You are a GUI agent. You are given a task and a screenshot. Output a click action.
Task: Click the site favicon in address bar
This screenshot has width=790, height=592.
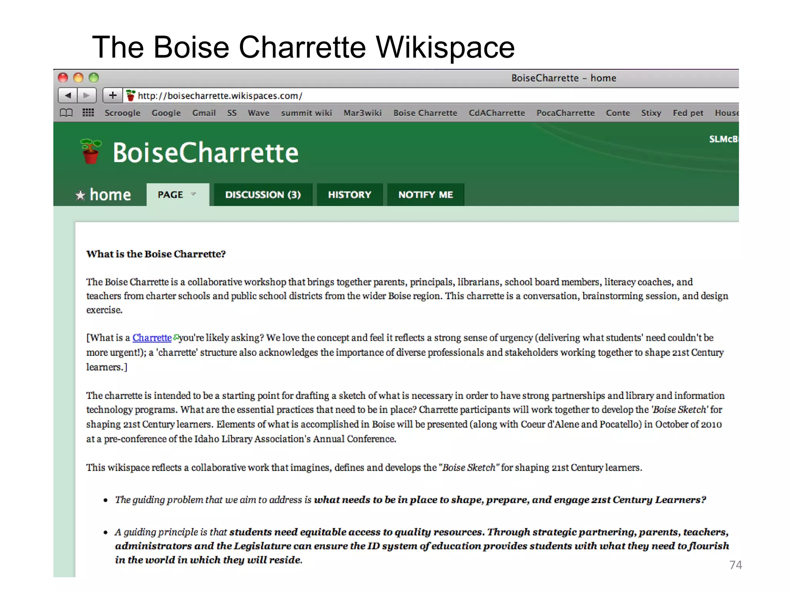[131, 95]
